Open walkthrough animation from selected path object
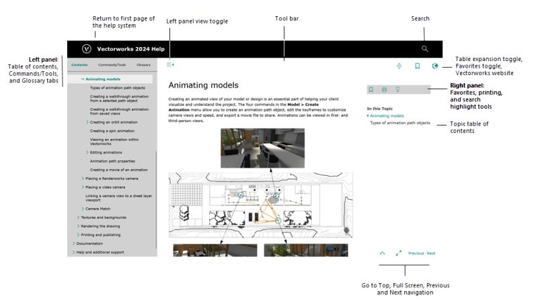The image size is (538, 308). 119,99
